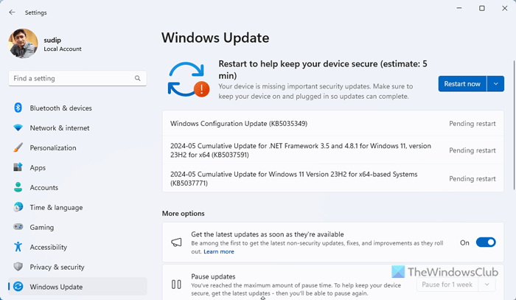Click the Gaming controller icon

[x=18, y=226]
